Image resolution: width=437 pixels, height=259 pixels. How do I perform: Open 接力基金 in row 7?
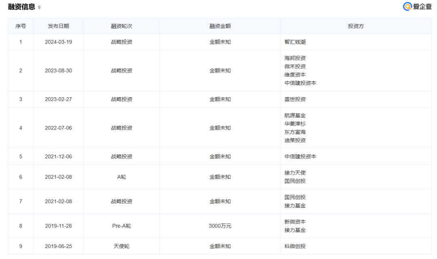295,206
